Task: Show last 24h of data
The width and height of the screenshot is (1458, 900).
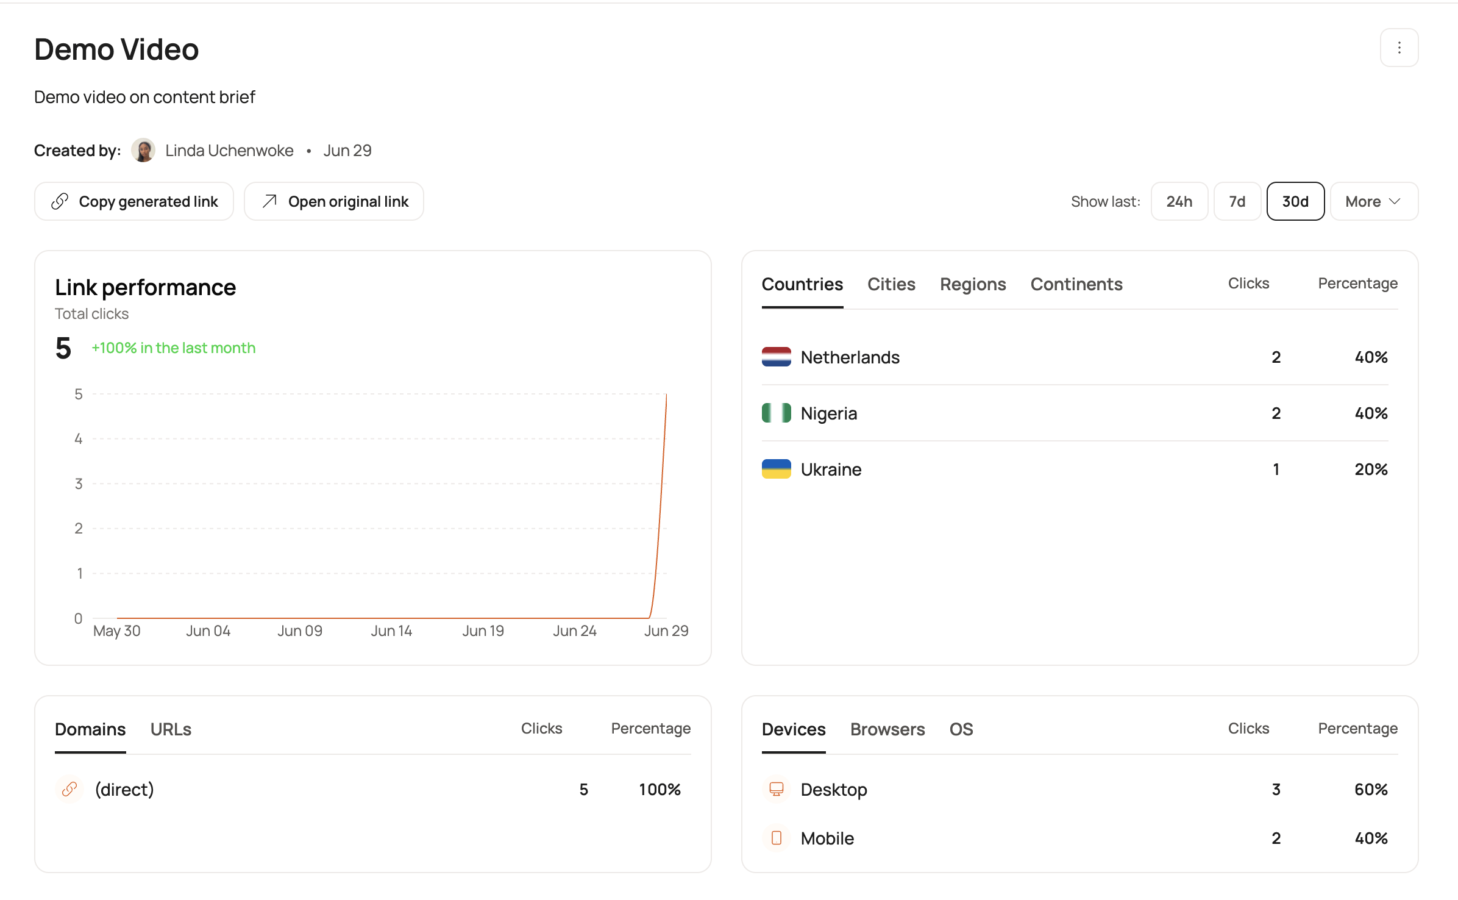Action: (x=1179, y=201)
